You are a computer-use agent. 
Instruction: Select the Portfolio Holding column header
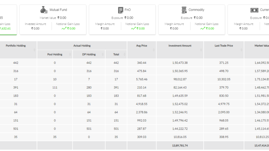click(16, 46)
